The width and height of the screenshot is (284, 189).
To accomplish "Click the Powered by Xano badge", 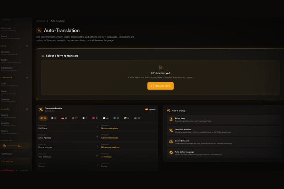I will tap(15, 146).
